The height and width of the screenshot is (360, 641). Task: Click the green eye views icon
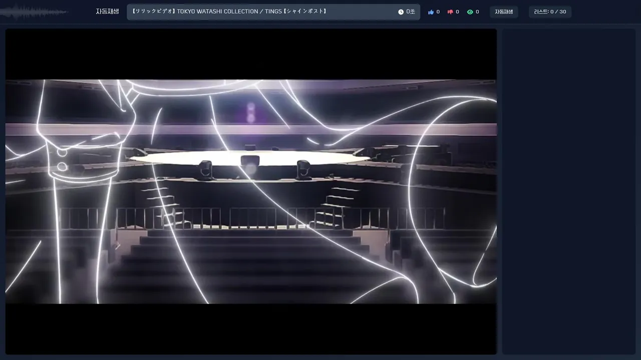tap(470, 12)
